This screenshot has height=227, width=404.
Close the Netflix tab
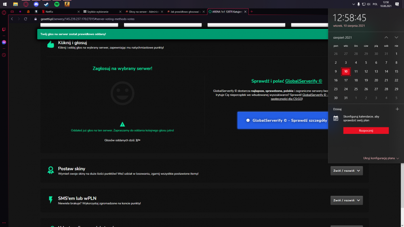(79, 12)
